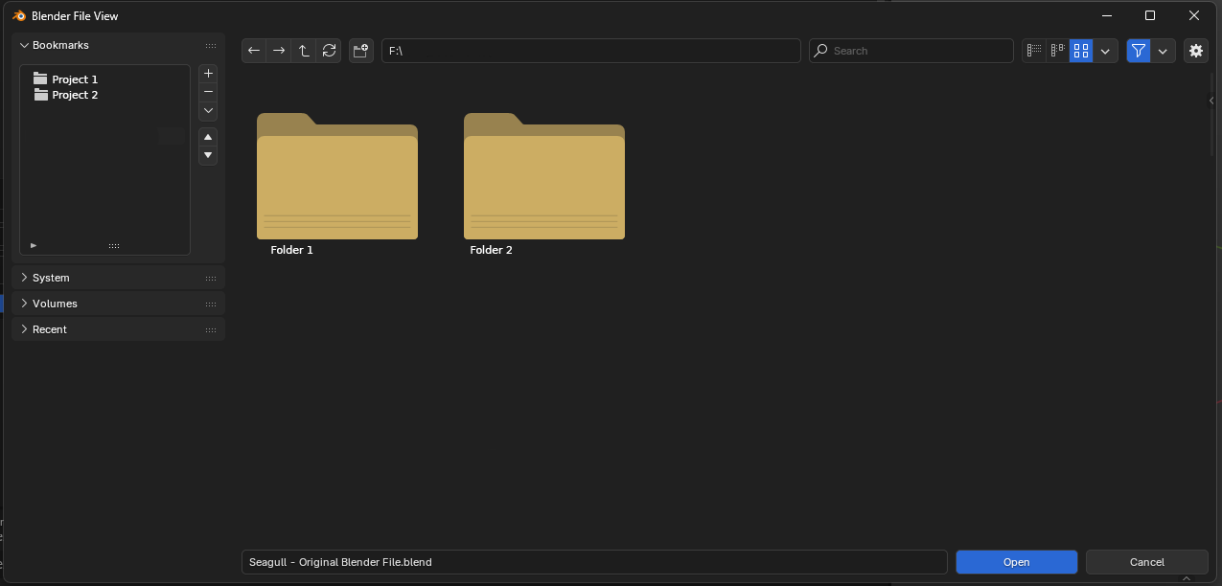Close the Blender File View window
1222x586 pixels.
(1194, 15)
